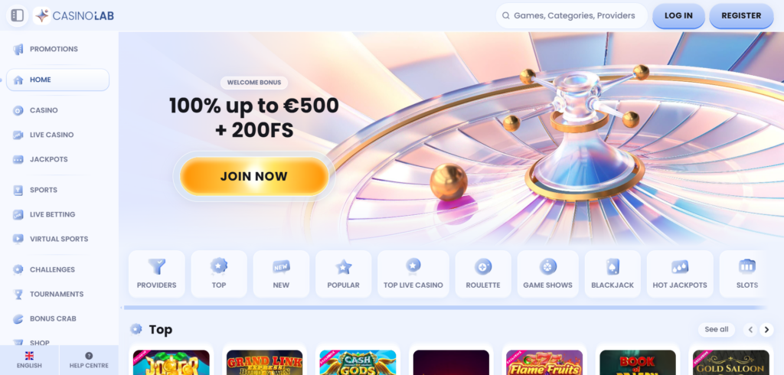
Task: Open the Blackjack category tile
Action: point(612,274)
